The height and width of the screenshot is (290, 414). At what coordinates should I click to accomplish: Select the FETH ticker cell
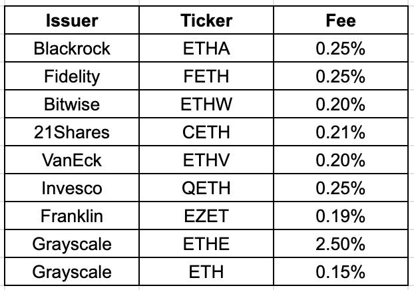point(206,76)
